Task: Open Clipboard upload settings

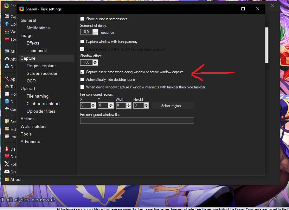Action: click(43, 104)
